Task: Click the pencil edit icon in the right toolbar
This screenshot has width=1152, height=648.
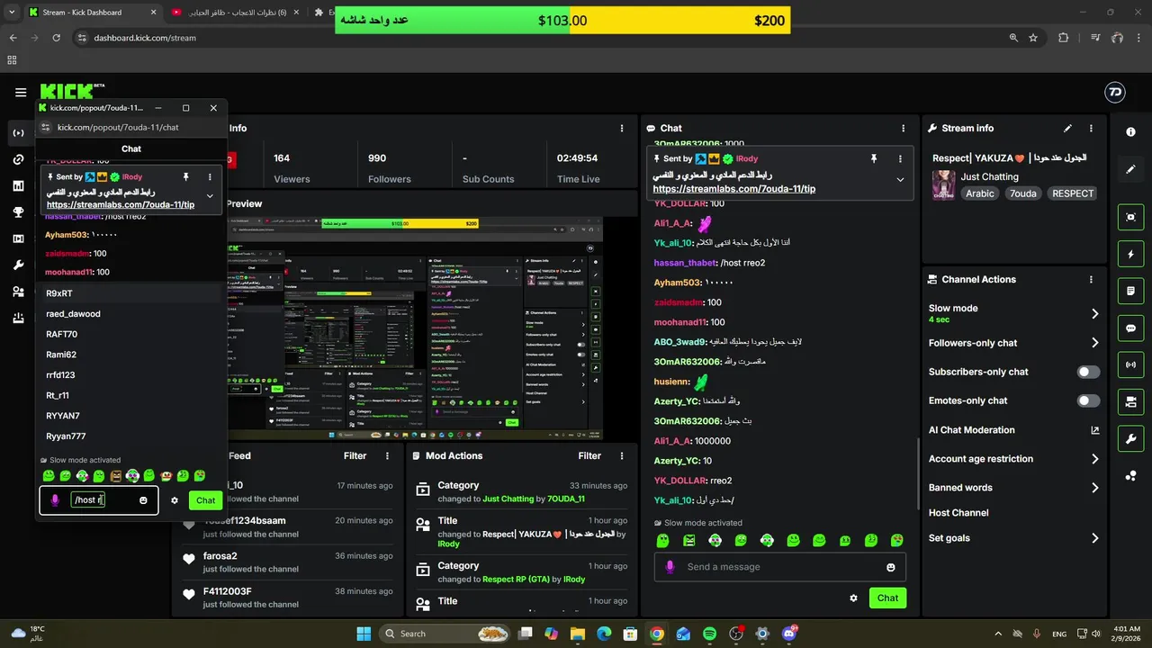Action: click(1131, 169)
